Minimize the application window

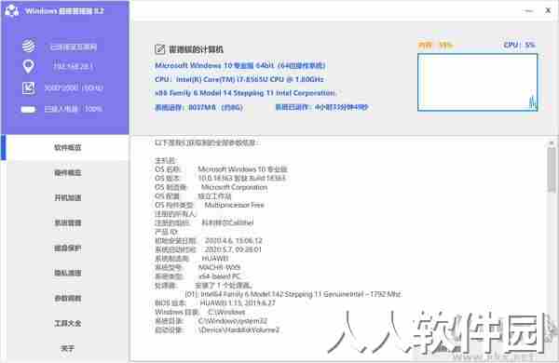click(x=529, y=10)
